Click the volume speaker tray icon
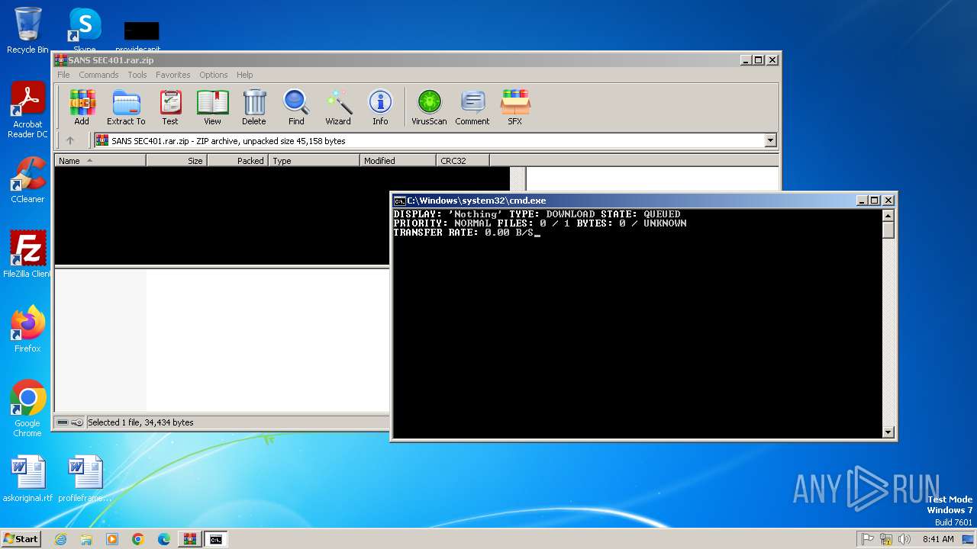The height and width of the screenshot is (549, 977). pyautogui.click(x=905, y=539)
